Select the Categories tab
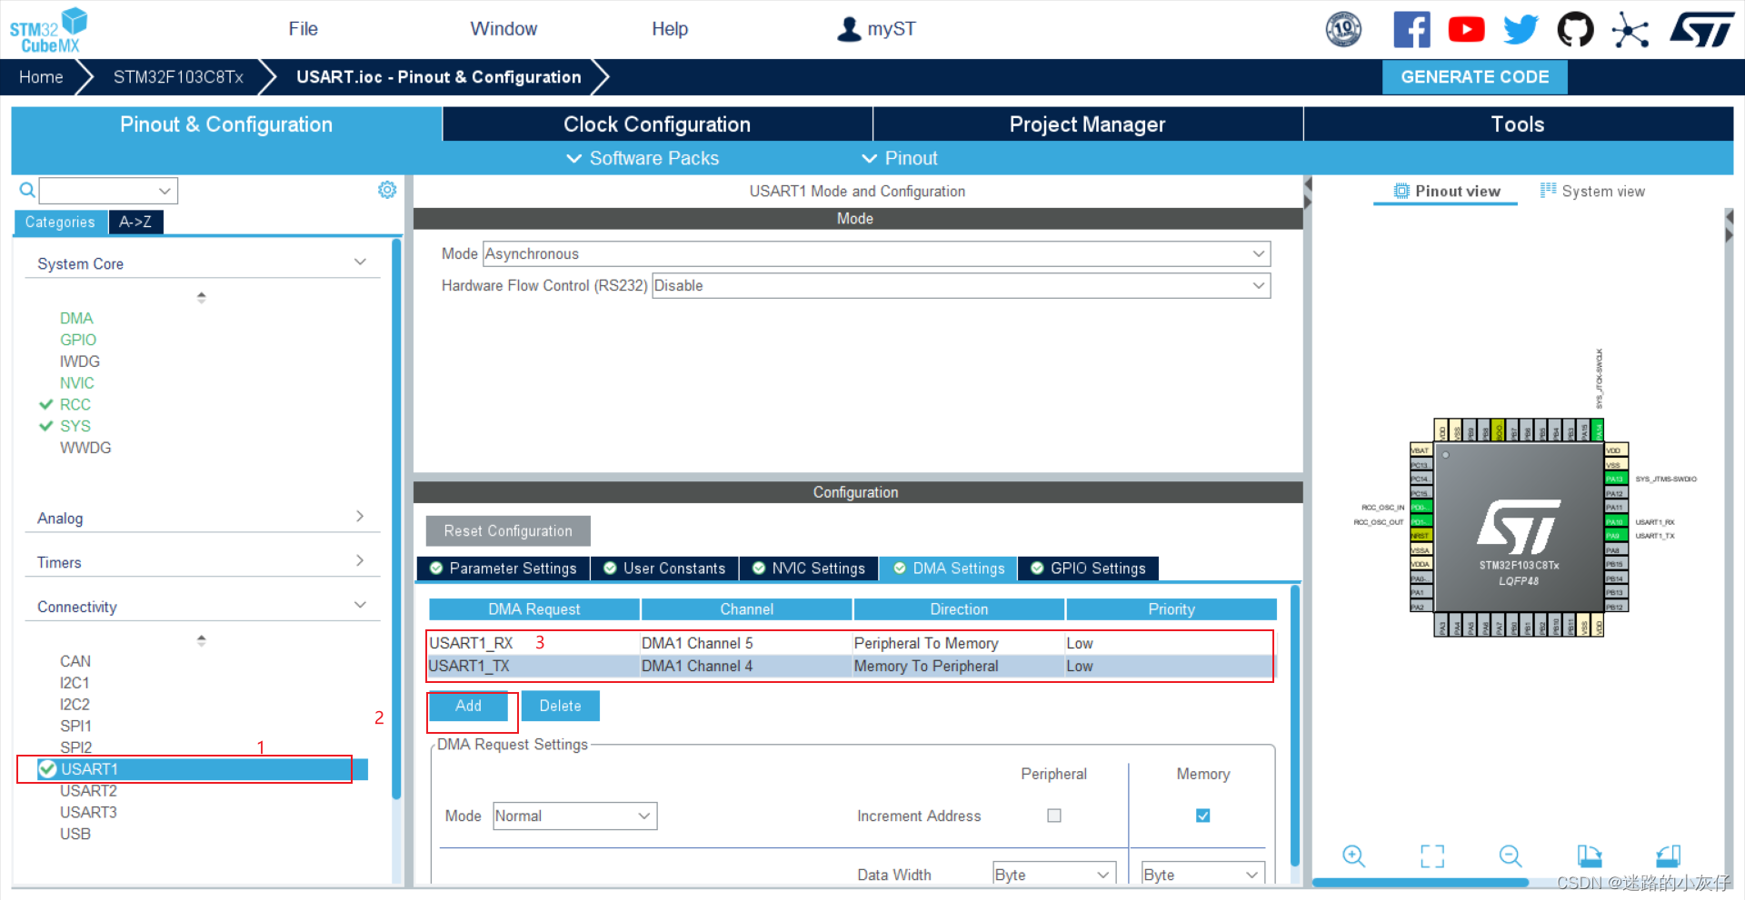 (60, 222)
